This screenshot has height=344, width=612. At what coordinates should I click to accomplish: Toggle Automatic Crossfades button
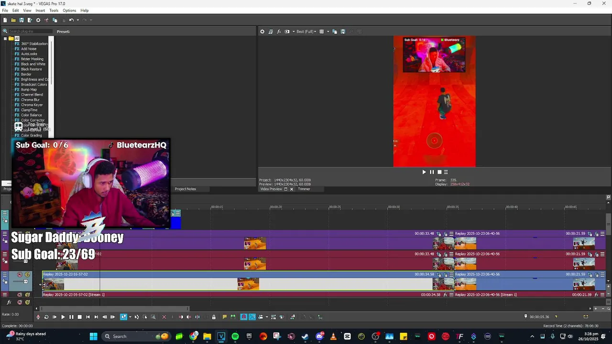(x=252, y=317)
